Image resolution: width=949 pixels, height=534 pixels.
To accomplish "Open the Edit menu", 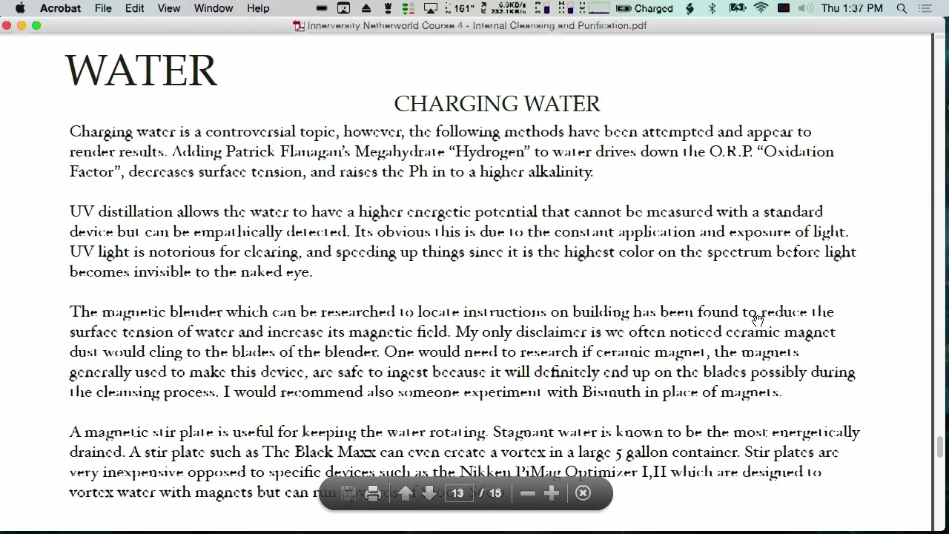I will (134, 8).
